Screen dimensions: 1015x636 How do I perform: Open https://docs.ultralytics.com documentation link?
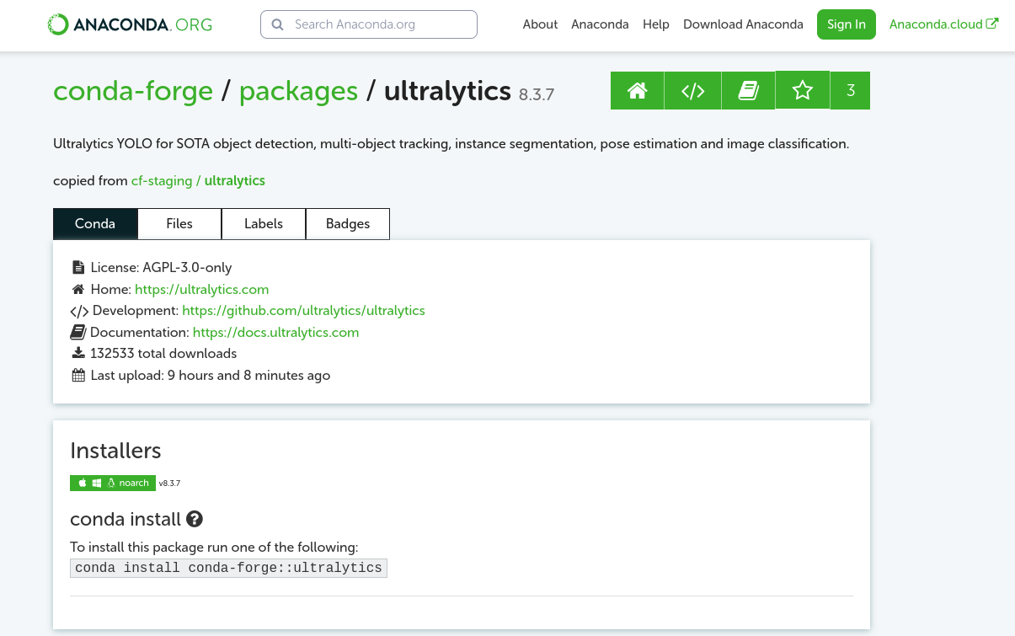click(x=276, y=332)
